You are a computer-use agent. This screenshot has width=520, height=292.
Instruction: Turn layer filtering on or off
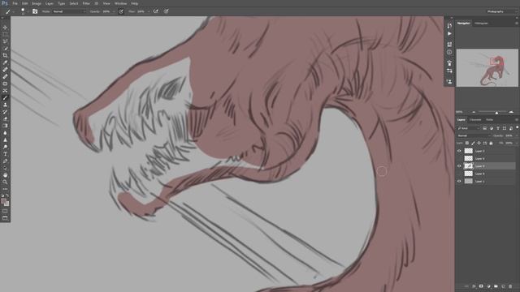(x=518, y=127)
